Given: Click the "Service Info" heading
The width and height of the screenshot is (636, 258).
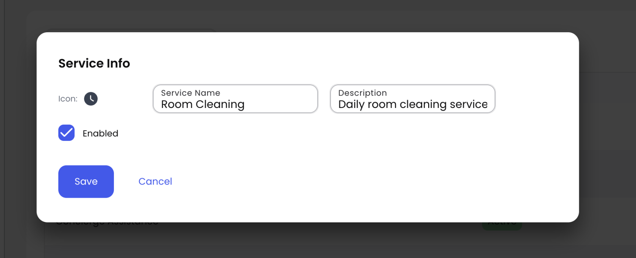Looking at the screenshot, I should 94,63.
